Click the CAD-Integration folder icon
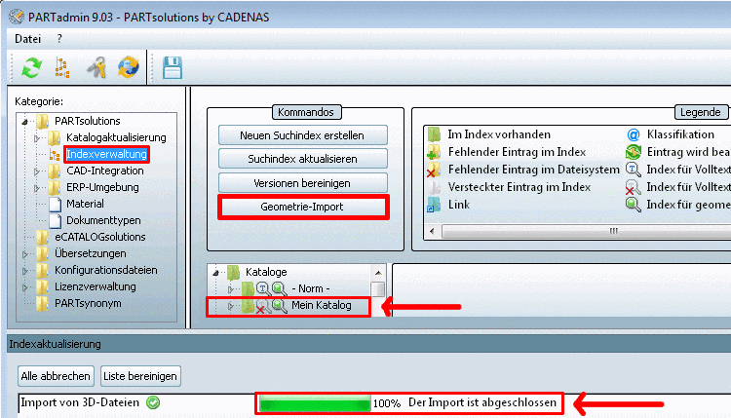731x418 pixels. [54, 171]
